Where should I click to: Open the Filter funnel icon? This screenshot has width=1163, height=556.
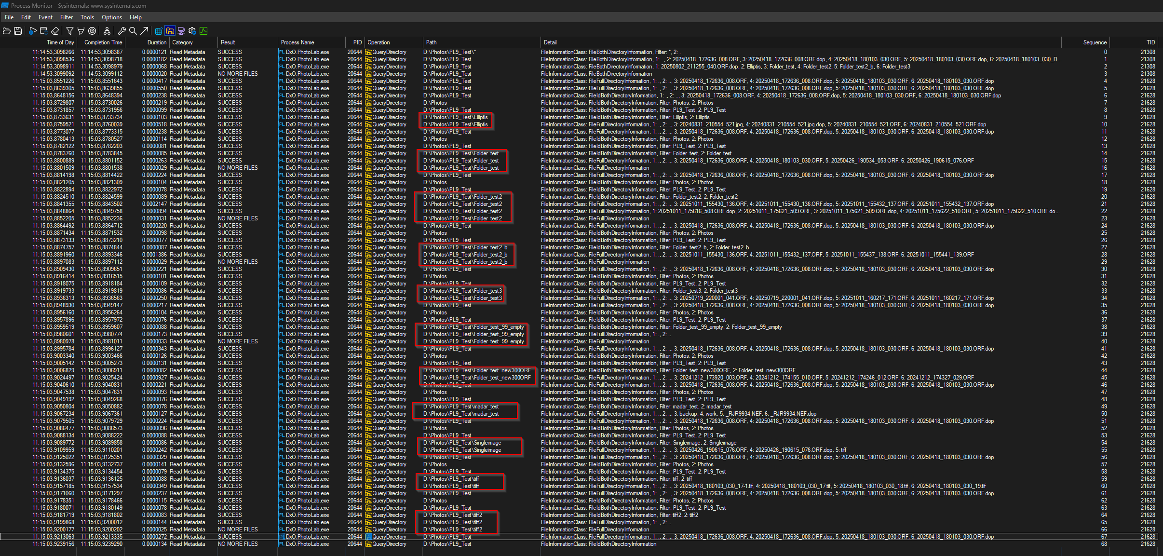[70, 31]
